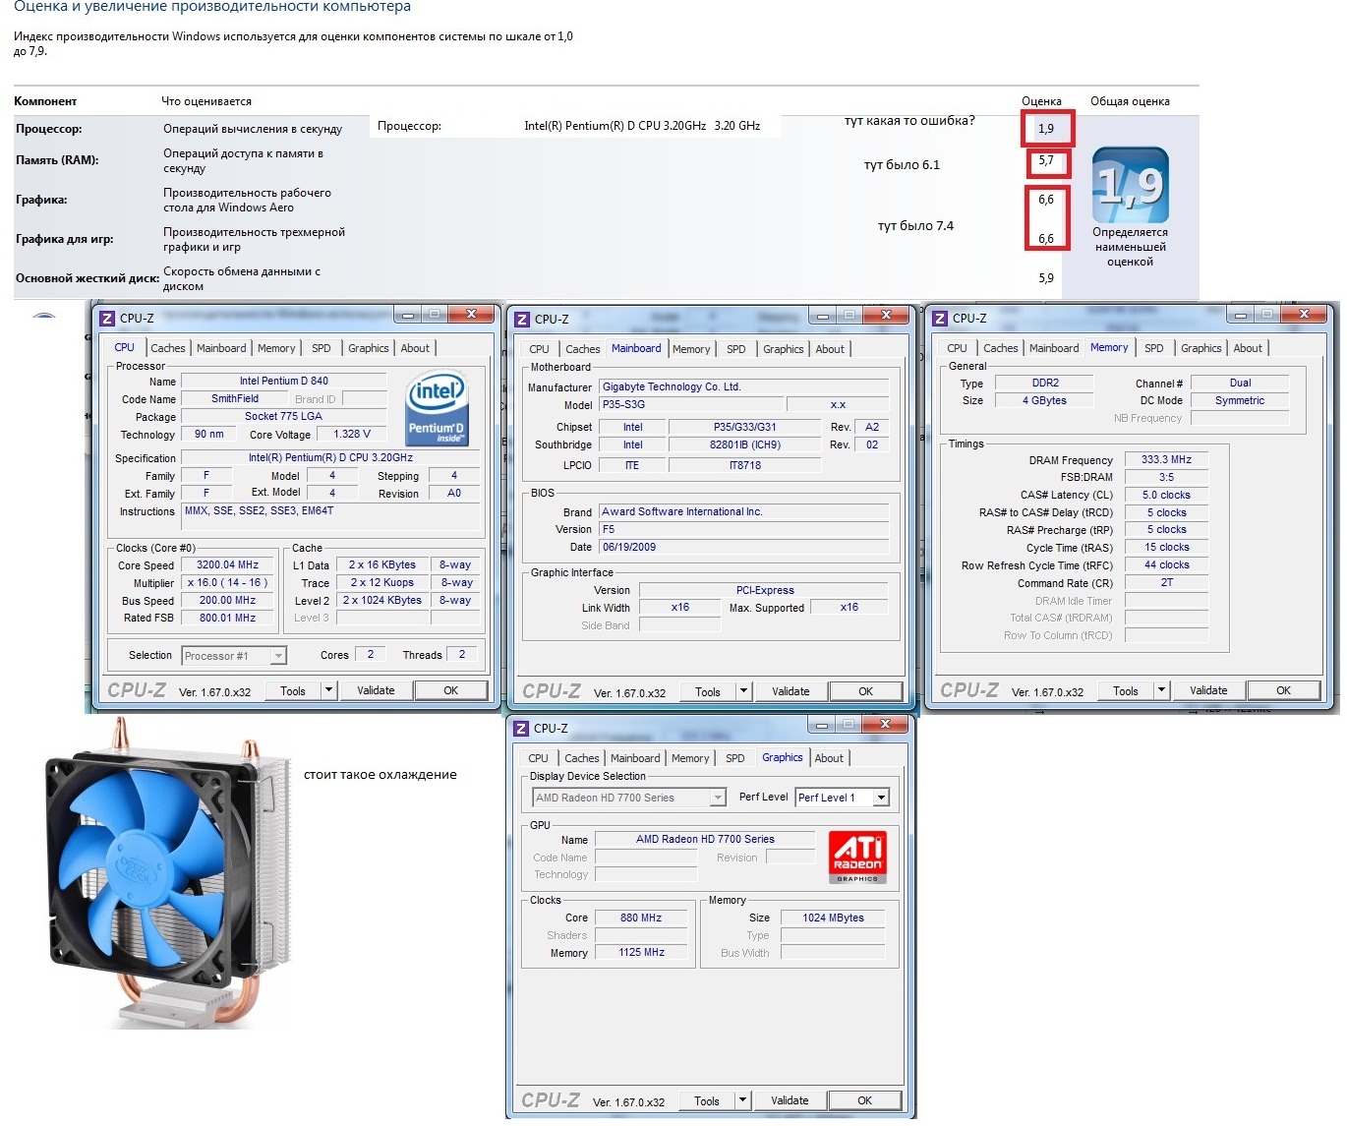The width and height of the screenshot is (1347, 1126).
Task: Open Memory tab in the Graphics-tab window
Action: 690,758
